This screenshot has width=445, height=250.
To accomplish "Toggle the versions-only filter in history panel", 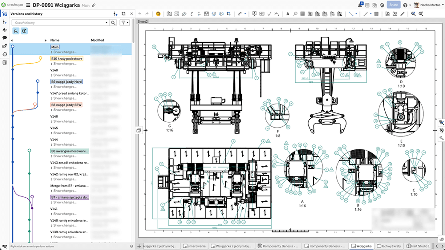I will tap(24, 31).
